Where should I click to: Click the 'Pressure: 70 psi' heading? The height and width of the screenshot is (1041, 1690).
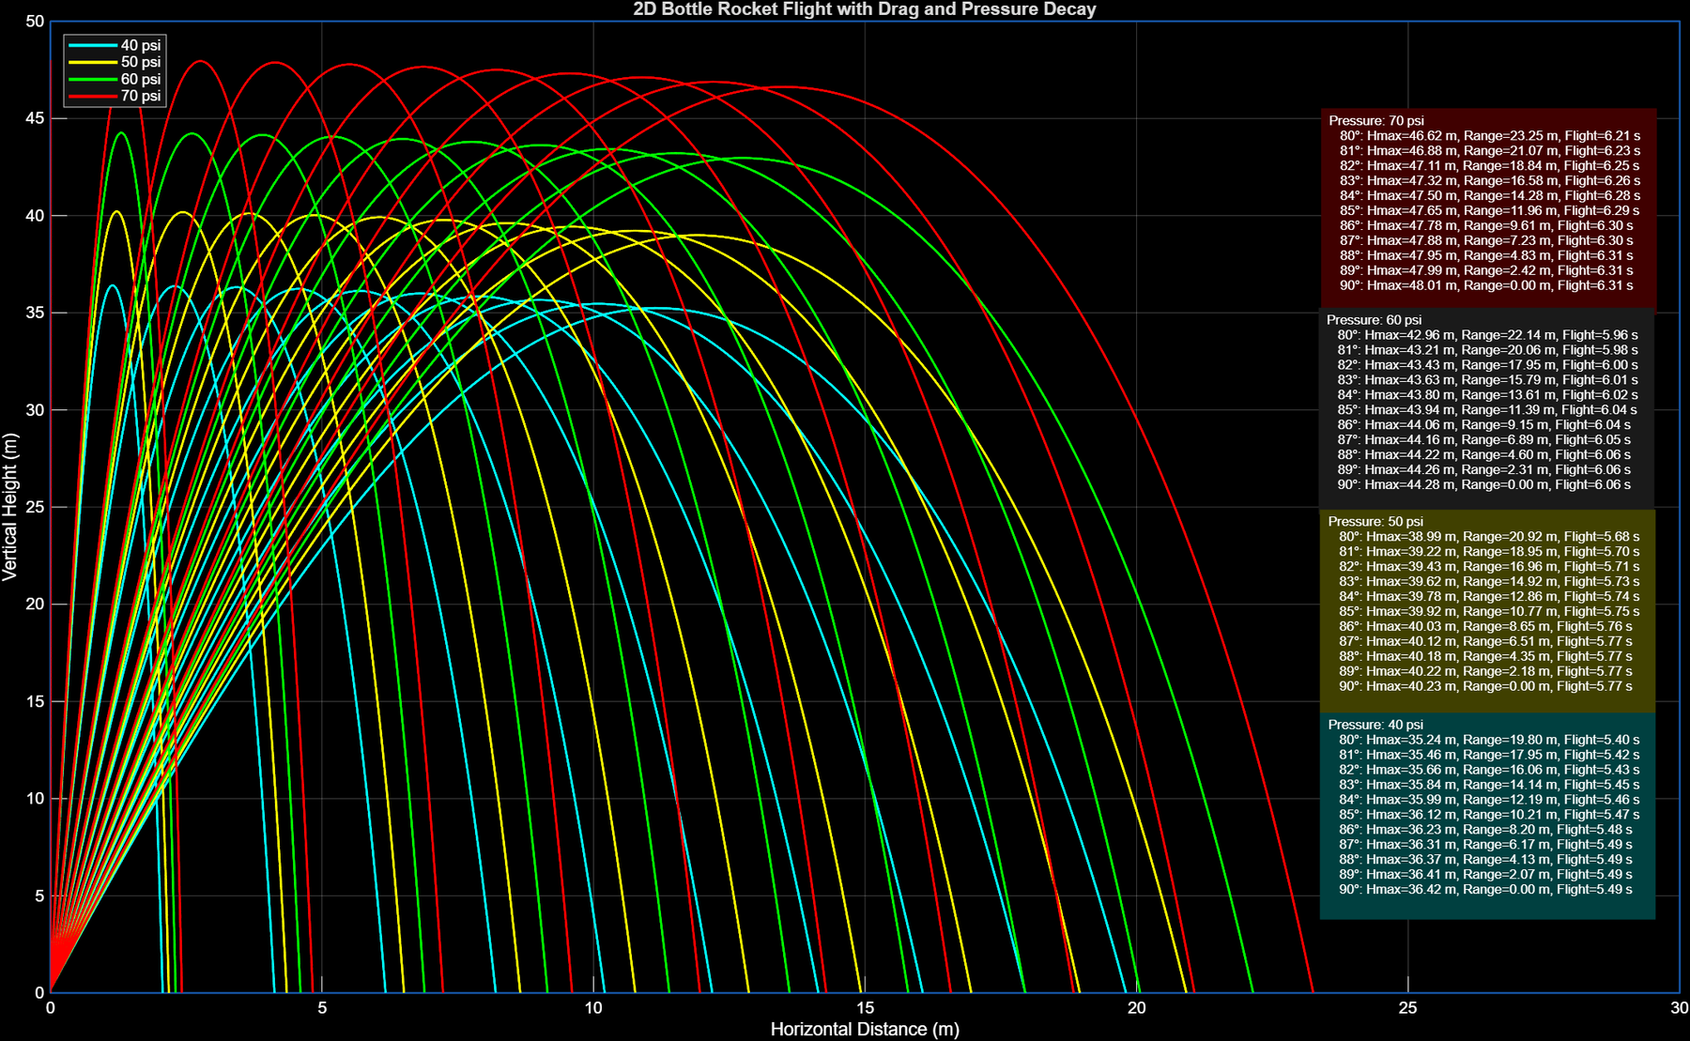coord(1376,121)
